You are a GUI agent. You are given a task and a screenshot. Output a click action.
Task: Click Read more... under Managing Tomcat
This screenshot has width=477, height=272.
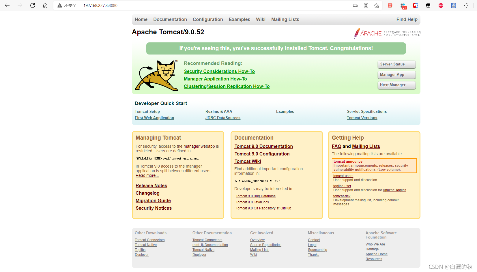pos(147,175)
